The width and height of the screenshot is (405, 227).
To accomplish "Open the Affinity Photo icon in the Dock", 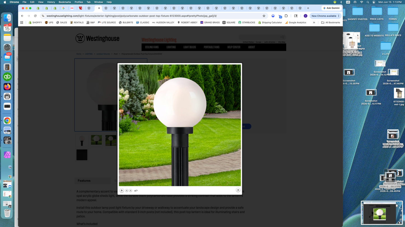I will [x=7, y=154].
